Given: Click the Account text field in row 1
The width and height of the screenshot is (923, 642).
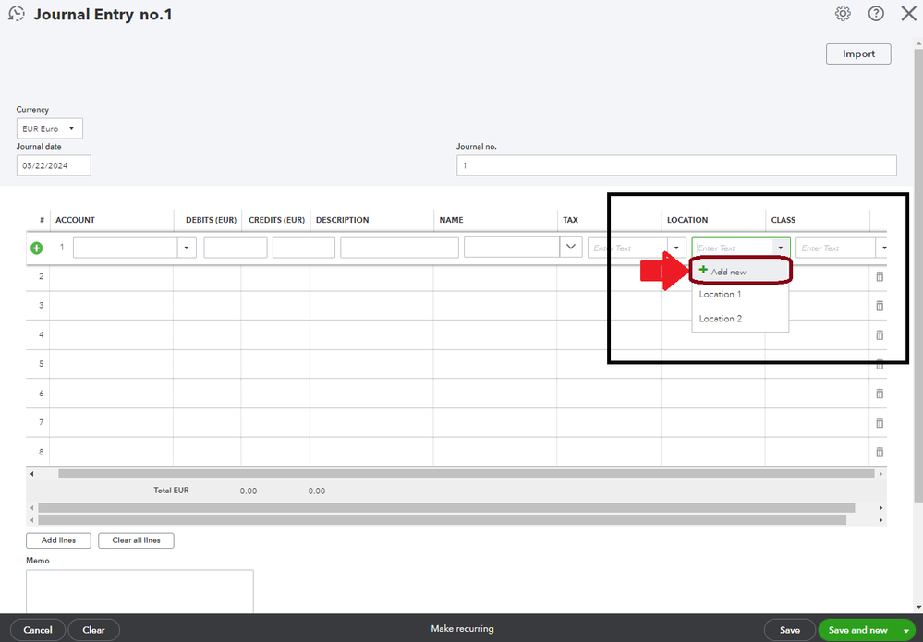Looking at the screenshot, I should (126, 248).
